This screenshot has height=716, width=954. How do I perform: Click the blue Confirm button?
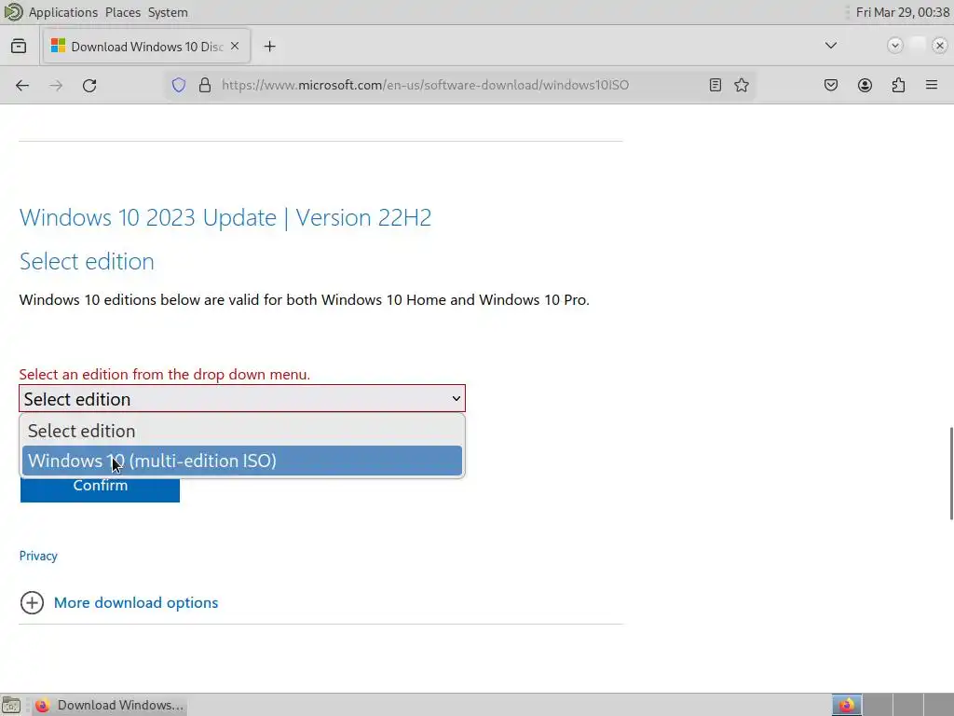pos(101,489)
